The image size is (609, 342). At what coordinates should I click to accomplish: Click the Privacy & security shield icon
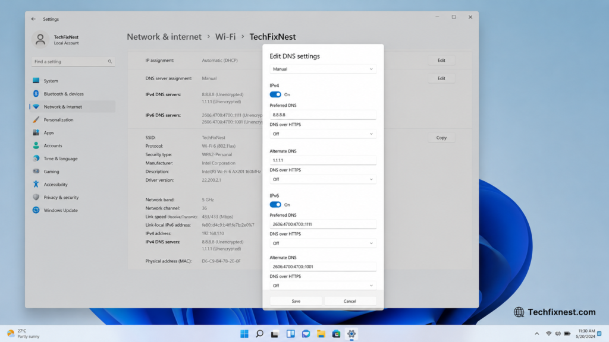point(36,197)
